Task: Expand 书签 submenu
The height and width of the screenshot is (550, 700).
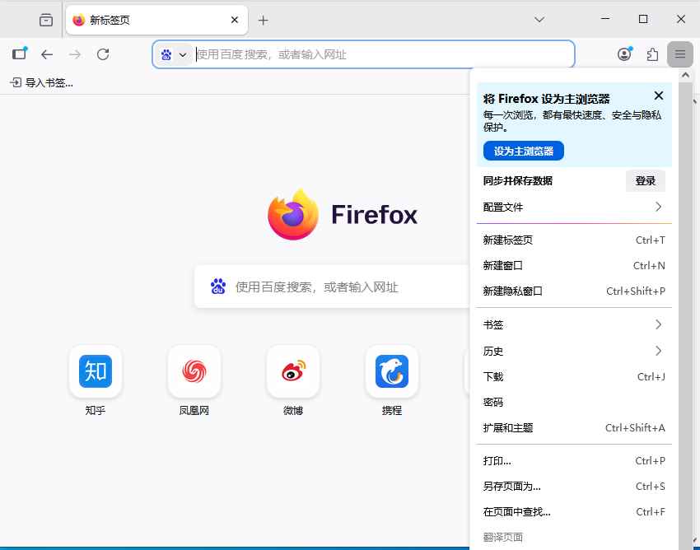Action: tap(574, 324)
